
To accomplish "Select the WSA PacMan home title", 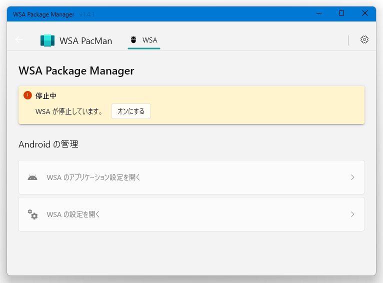I will pos(85,41).
